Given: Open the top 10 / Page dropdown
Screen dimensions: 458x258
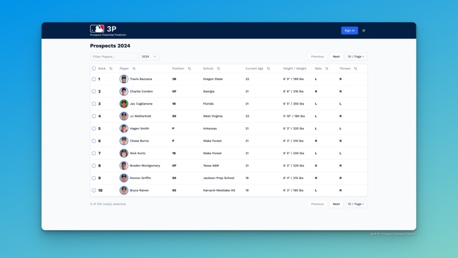Looking at the screenshot, I should click(x=356, y=56).
